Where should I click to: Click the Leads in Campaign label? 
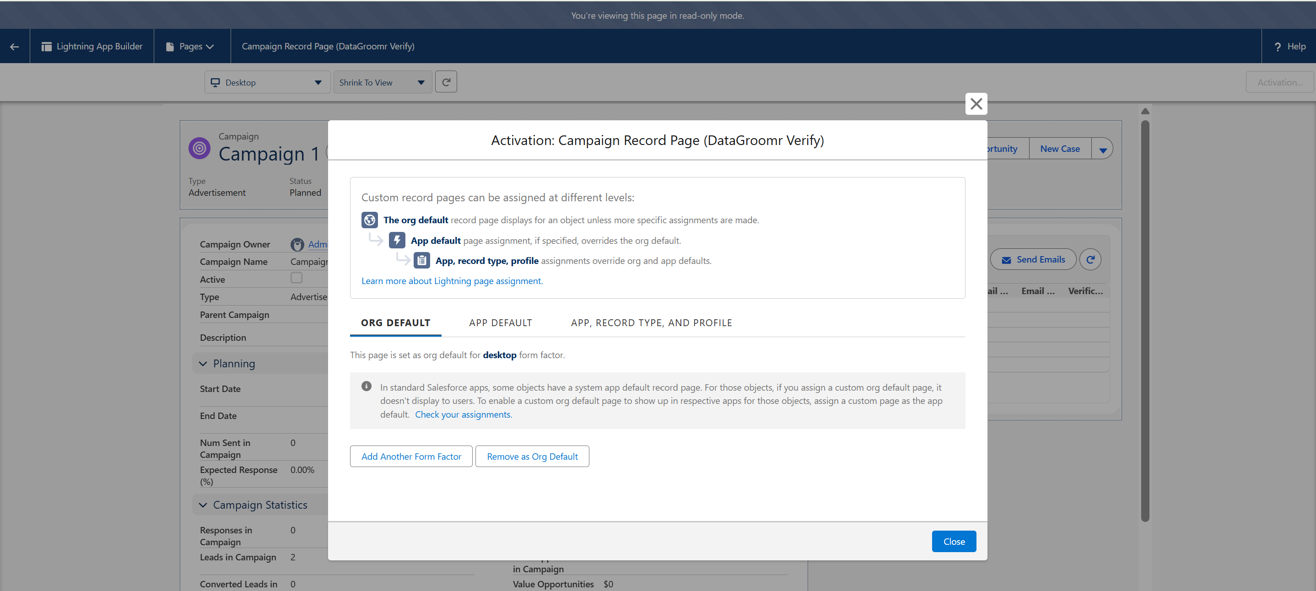point(238,557)
